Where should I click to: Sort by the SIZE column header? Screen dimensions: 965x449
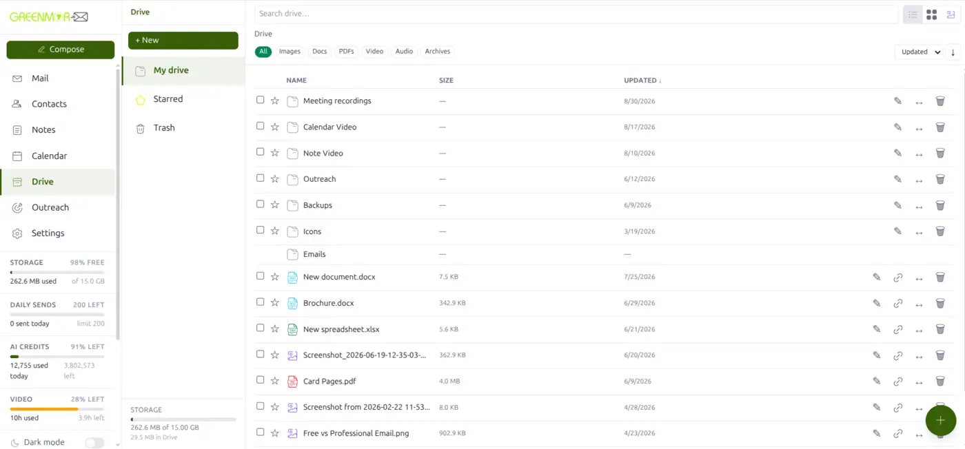tap(446, 81)
